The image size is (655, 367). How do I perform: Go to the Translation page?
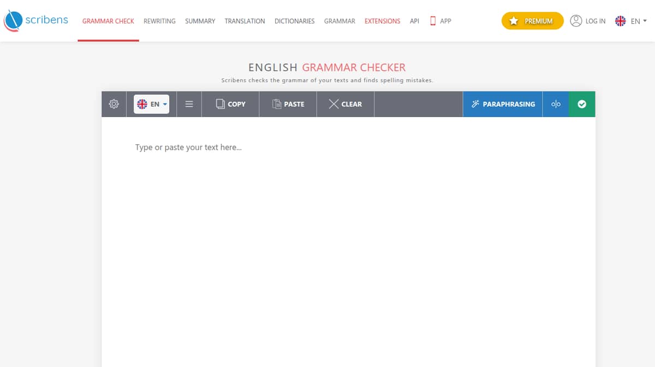(x=245, y=21)
